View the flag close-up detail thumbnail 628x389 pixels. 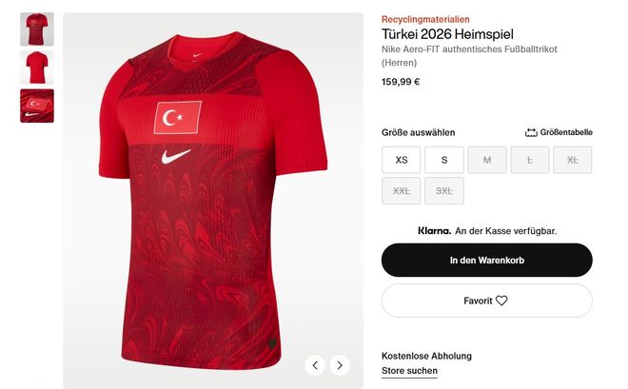(37, 106)
